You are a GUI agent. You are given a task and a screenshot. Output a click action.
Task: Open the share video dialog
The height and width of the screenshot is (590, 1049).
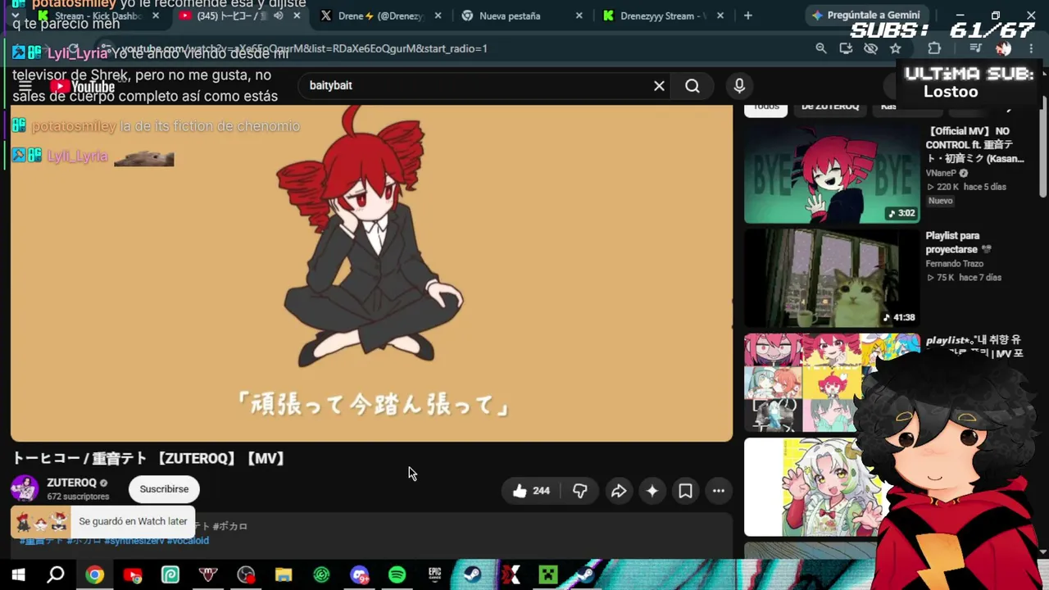[x=619, y=491]
